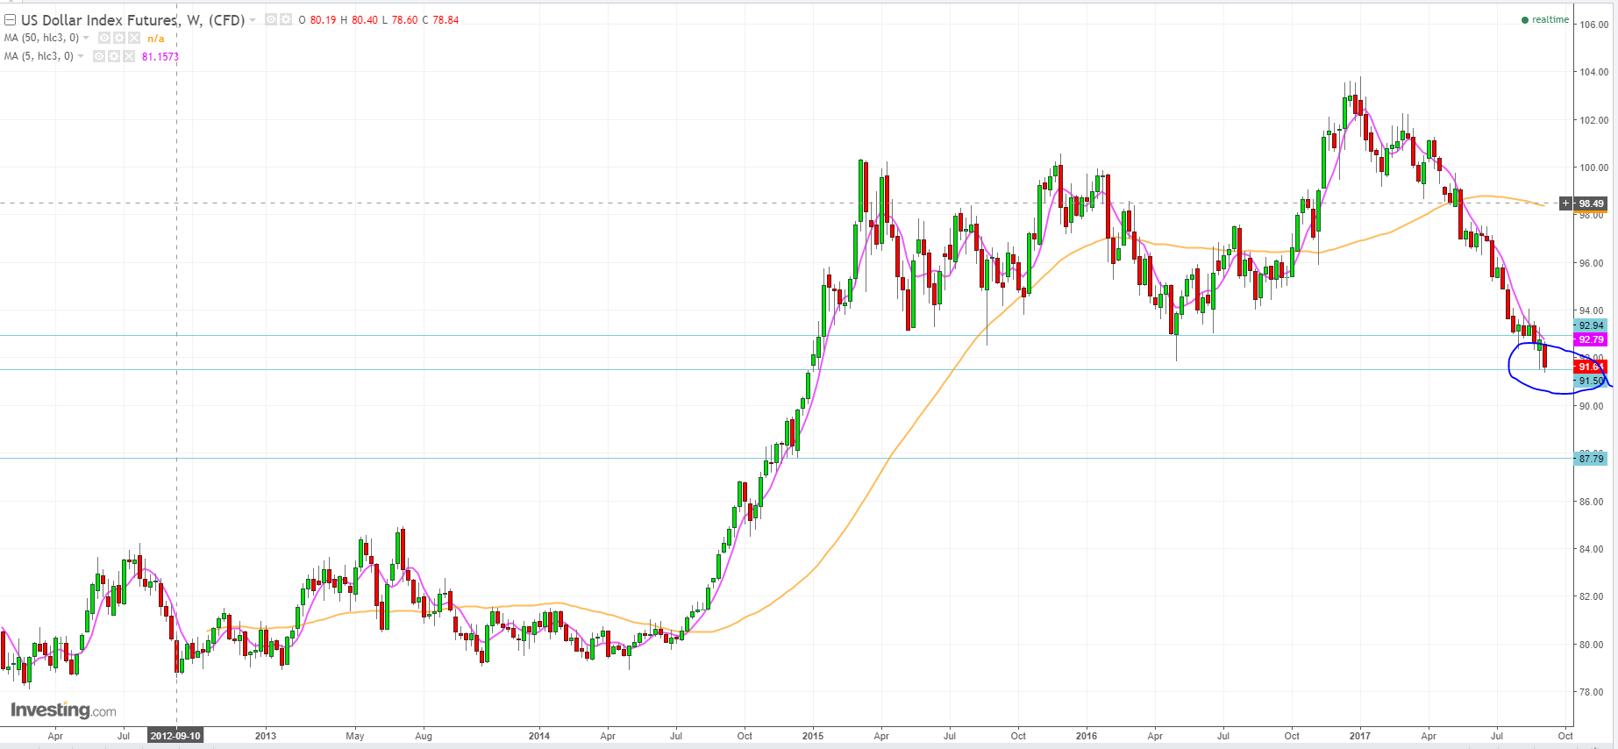The width and height of the screenshot is (1618, 749).
Task: Remove the MA 5 indicator with its X
Action: pyautogui.click(x=129, y=56)
